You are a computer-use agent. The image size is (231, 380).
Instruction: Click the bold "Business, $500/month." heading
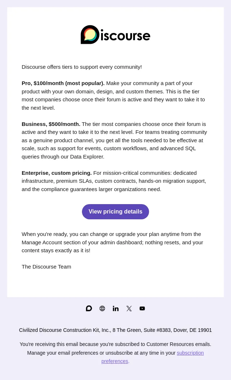click(x=51, y=124)
